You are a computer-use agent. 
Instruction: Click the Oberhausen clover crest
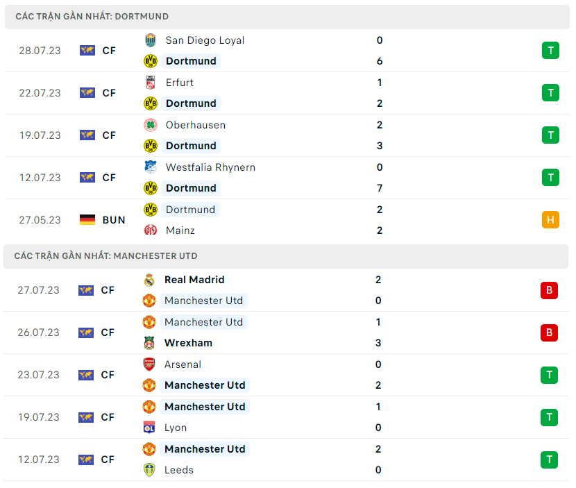150,125
